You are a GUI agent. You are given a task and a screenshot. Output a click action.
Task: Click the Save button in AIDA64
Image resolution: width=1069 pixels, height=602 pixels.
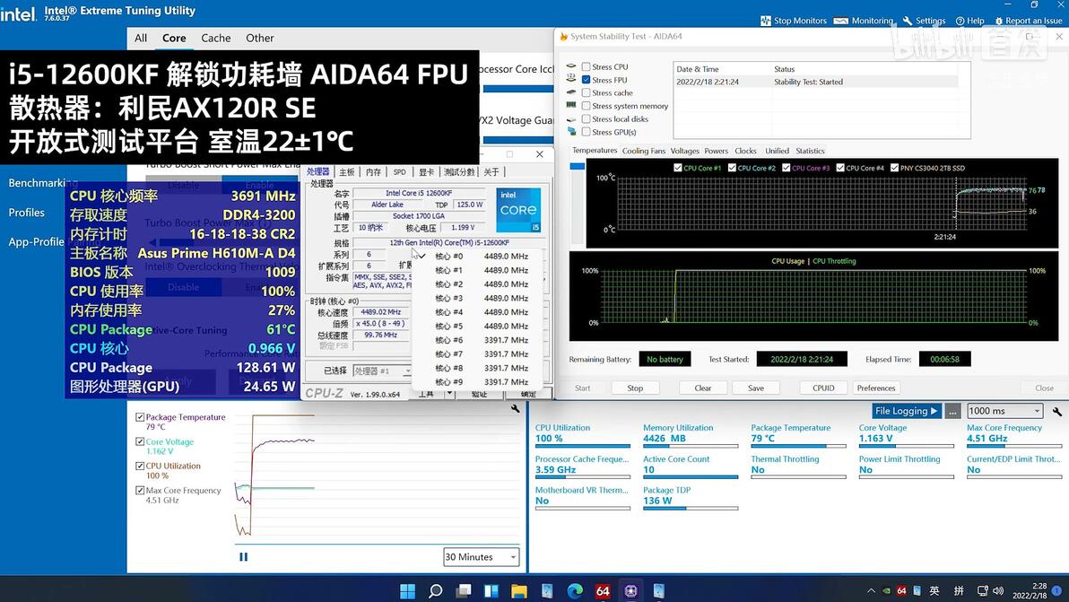(x=756, y=388)
